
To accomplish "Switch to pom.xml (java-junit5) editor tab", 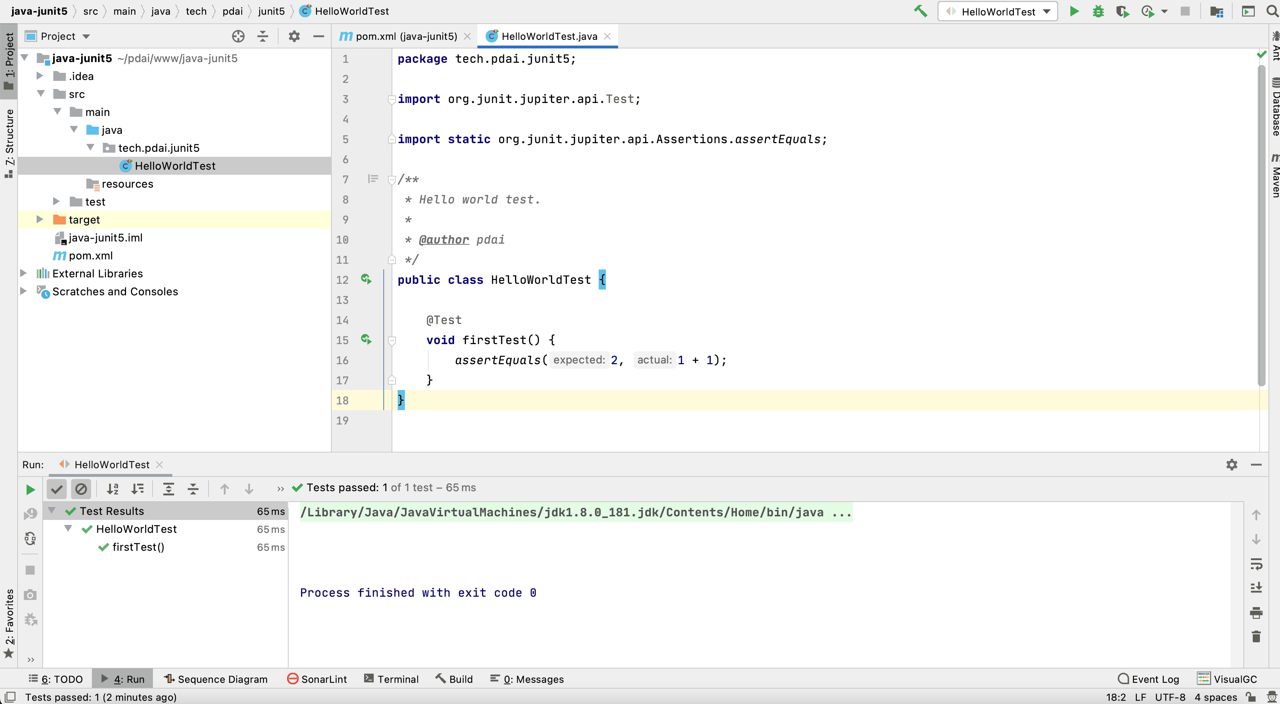I will [406, 36].
